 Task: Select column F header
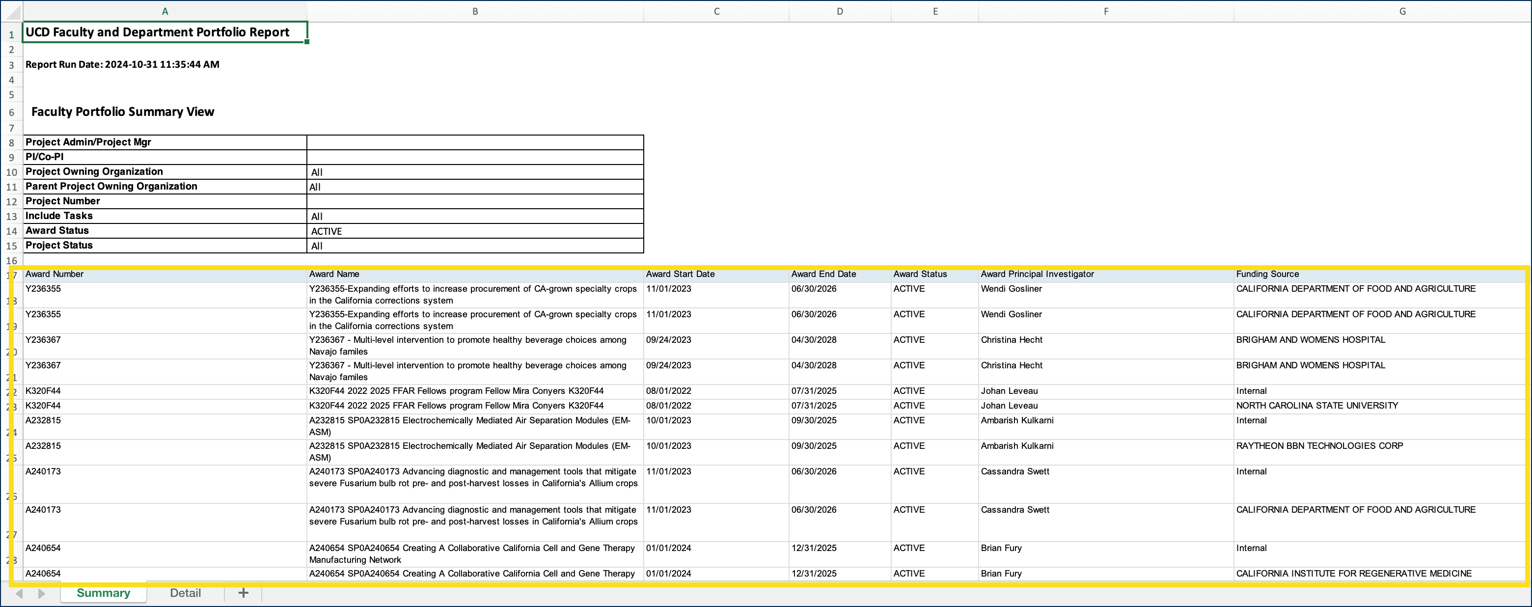click(x=1106, y=11)
